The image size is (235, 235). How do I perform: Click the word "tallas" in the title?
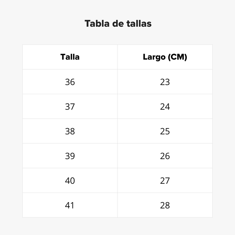point(139,23)
